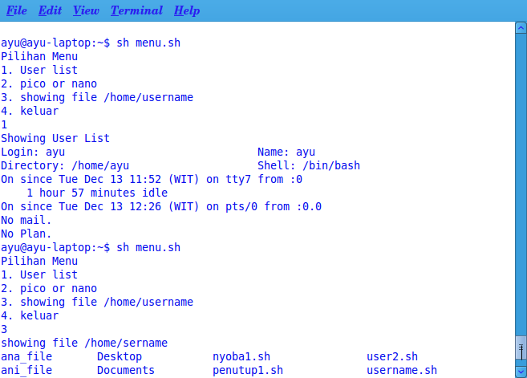Screen dimensions: 527x378
Task: Click 'No mail.' line
Action: pos(26,220)
